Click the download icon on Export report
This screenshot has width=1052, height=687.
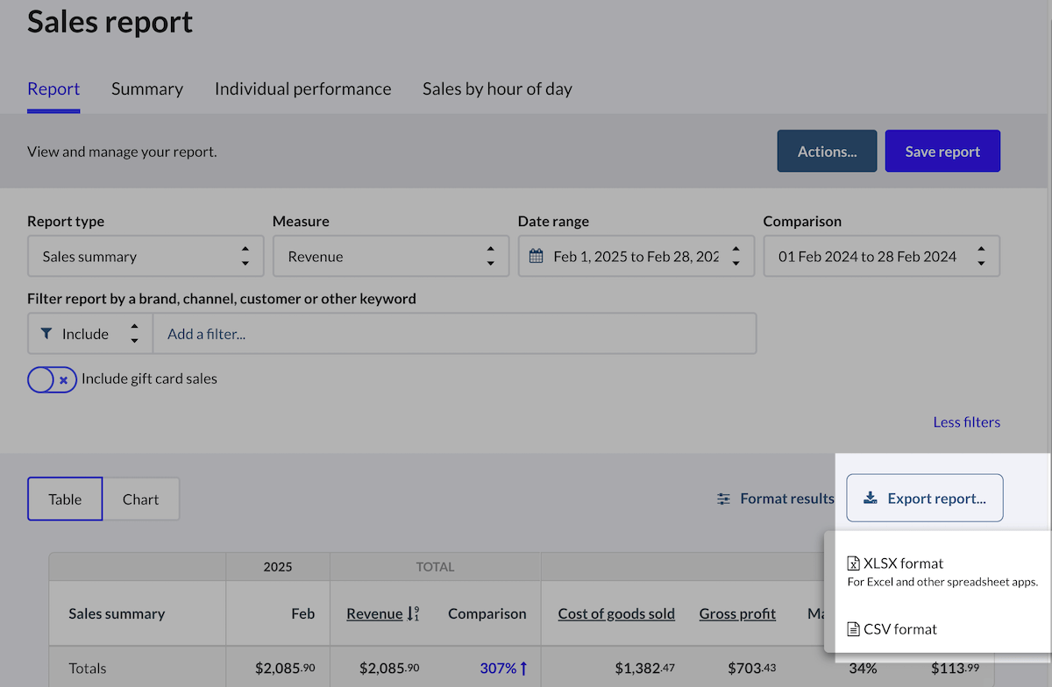coord(870,499)
